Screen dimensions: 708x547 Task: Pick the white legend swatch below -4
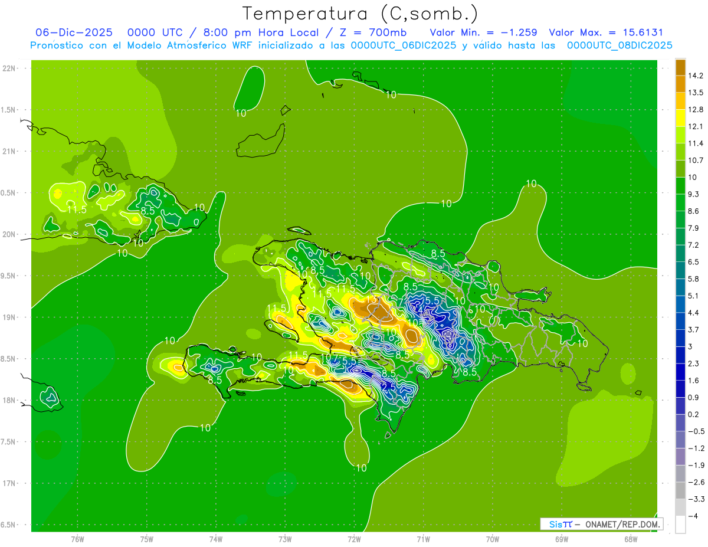point(680,525)
